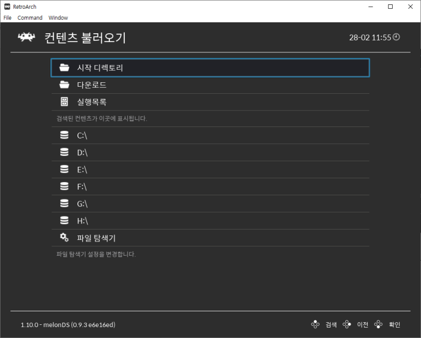Click the gamepad icon beside 검색
Screen dimensions: 421x338
point(315,324)
